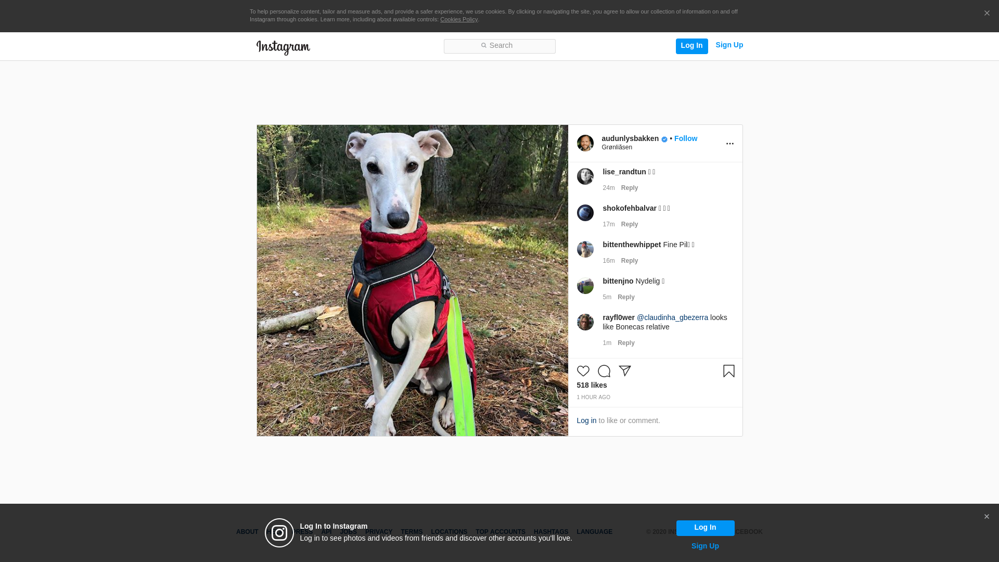Click the Instagram camera icon in bottom banner
Screen dimensions: 999x562
pyautogui.click(x=279, y=533)
